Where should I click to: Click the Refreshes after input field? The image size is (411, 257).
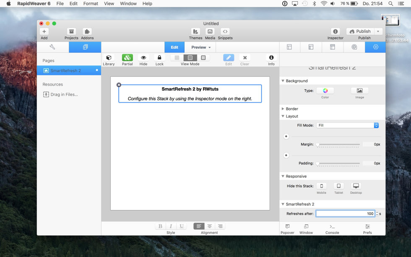(x=346, y=214)
